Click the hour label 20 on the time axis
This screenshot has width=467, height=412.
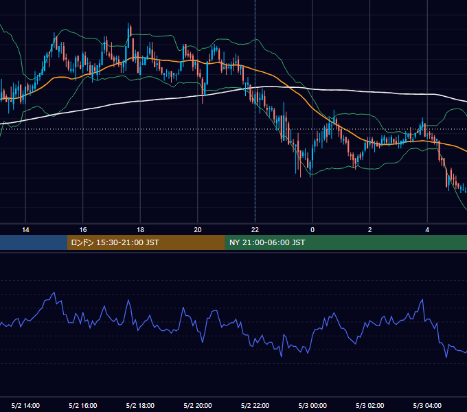pos(198,230)
